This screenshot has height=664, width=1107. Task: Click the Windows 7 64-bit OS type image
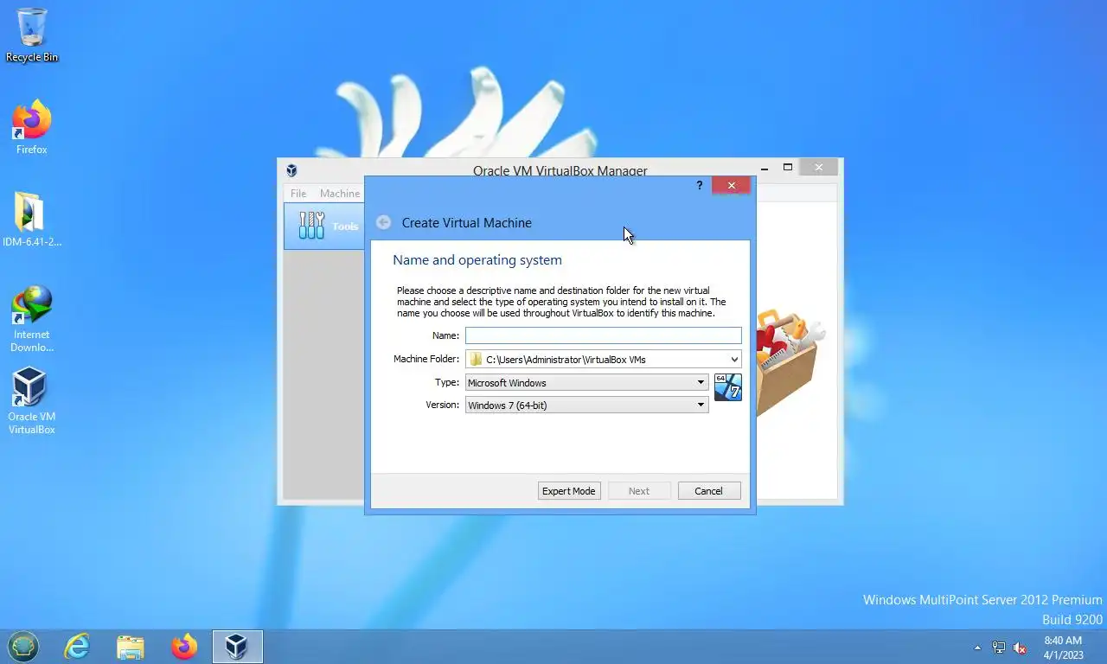pyautogui.click(x=728, y=387)
